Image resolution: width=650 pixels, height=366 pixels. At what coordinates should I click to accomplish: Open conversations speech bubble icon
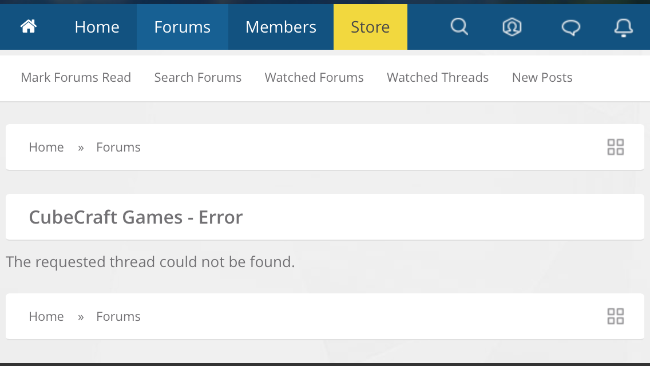pyautogui.click(x=571, y=28)
